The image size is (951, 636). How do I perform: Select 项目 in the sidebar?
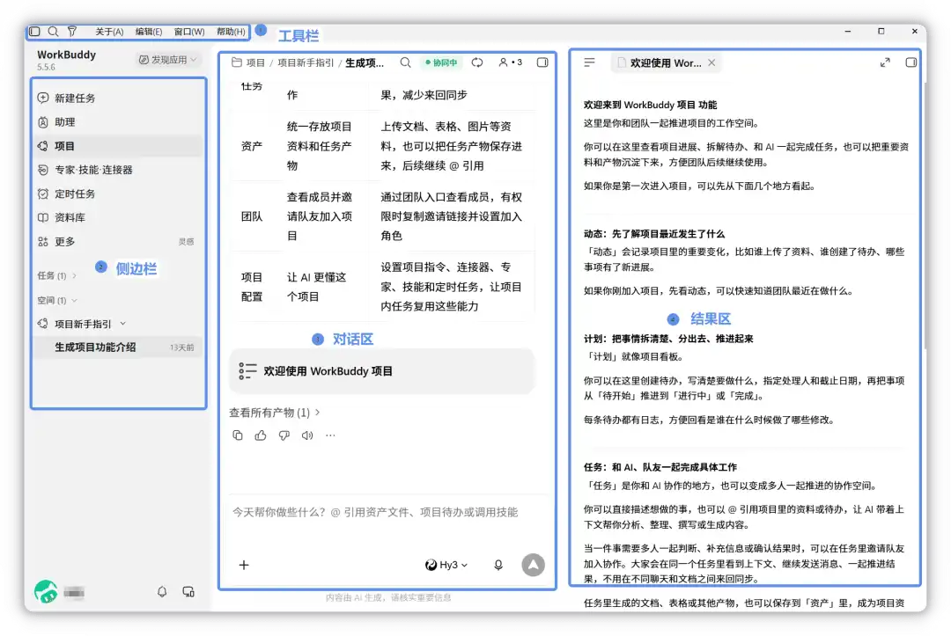tap(118, 146)
